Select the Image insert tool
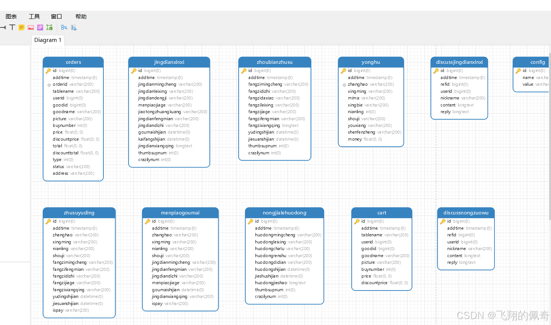The width and height of the screenshot is (551, 325). click(31, 27)
